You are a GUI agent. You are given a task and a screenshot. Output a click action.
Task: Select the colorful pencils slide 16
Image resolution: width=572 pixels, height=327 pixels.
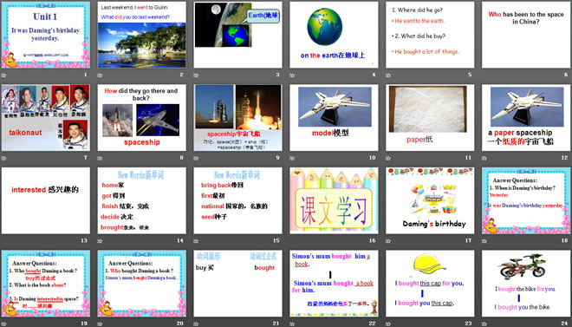[334, 200]
